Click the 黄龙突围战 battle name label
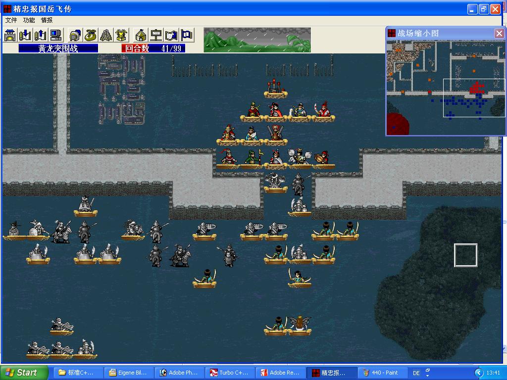Viewport: 507px width, 380px height. (58, 48)
